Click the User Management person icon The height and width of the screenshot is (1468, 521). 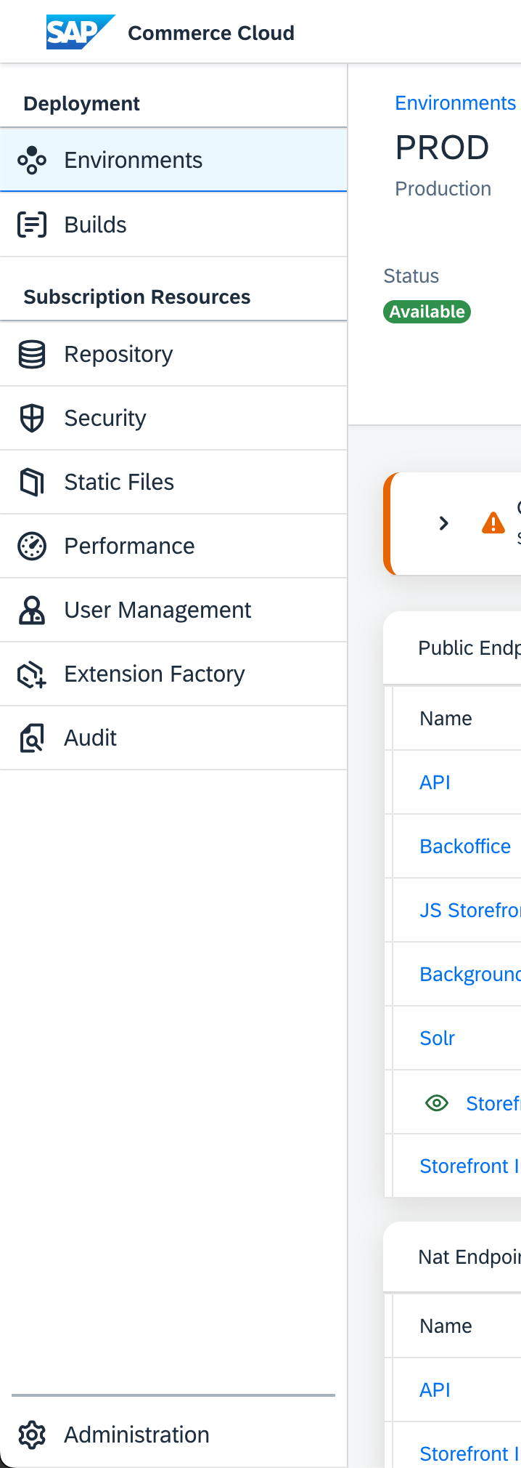coord(32,610)
